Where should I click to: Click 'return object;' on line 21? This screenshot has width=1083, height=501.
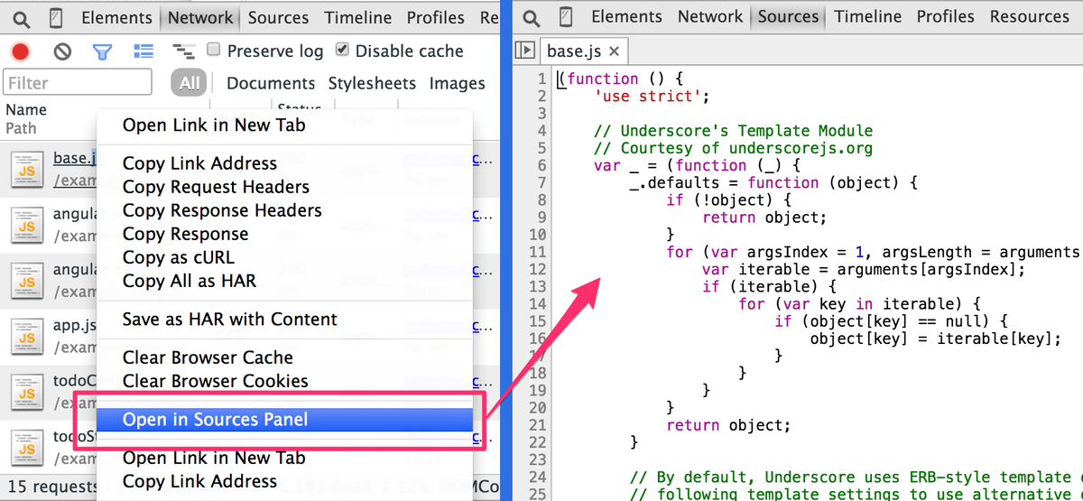(728, 425)
